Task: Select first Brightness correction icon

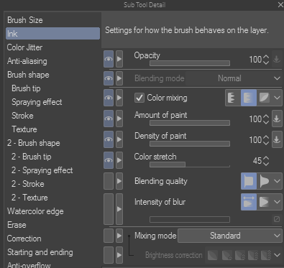Action: coord(213,255)
